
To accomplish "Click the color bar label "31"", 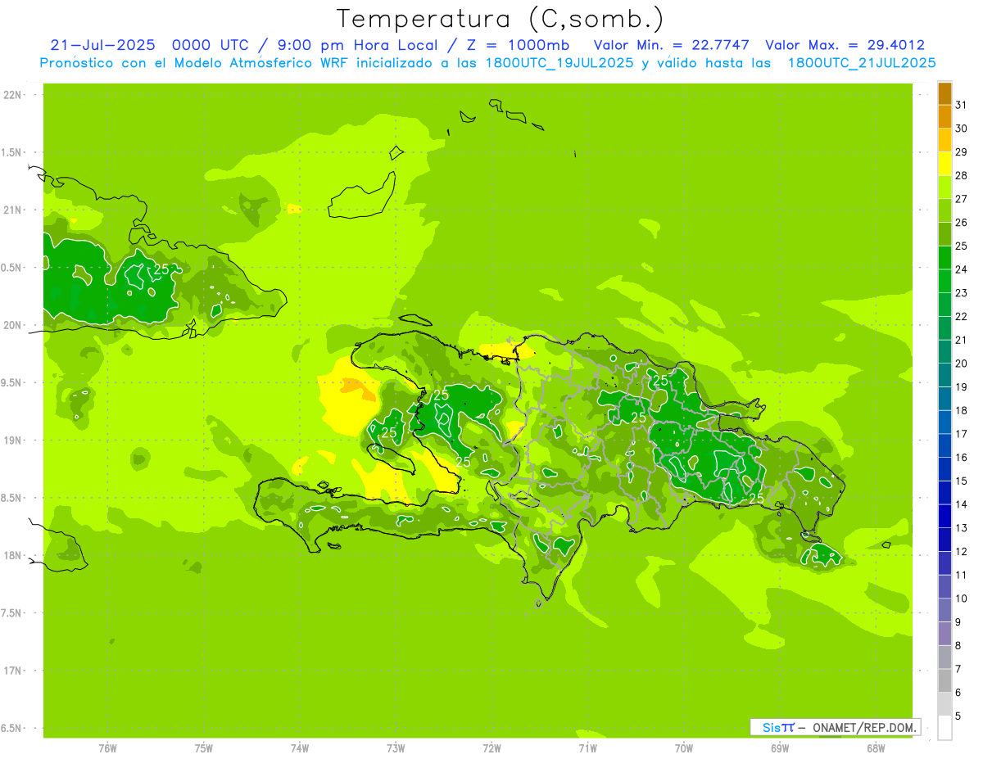I will coord(961,104).
